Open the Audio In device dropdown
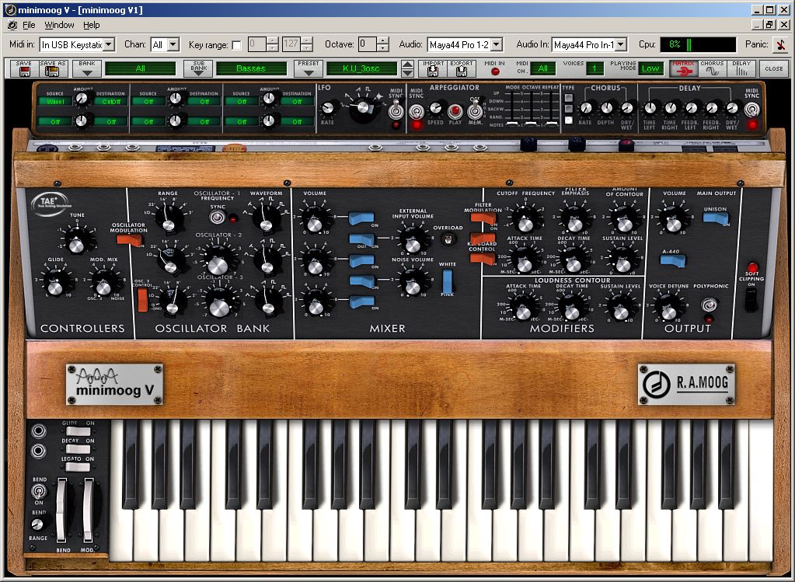 tap(621, 45)
